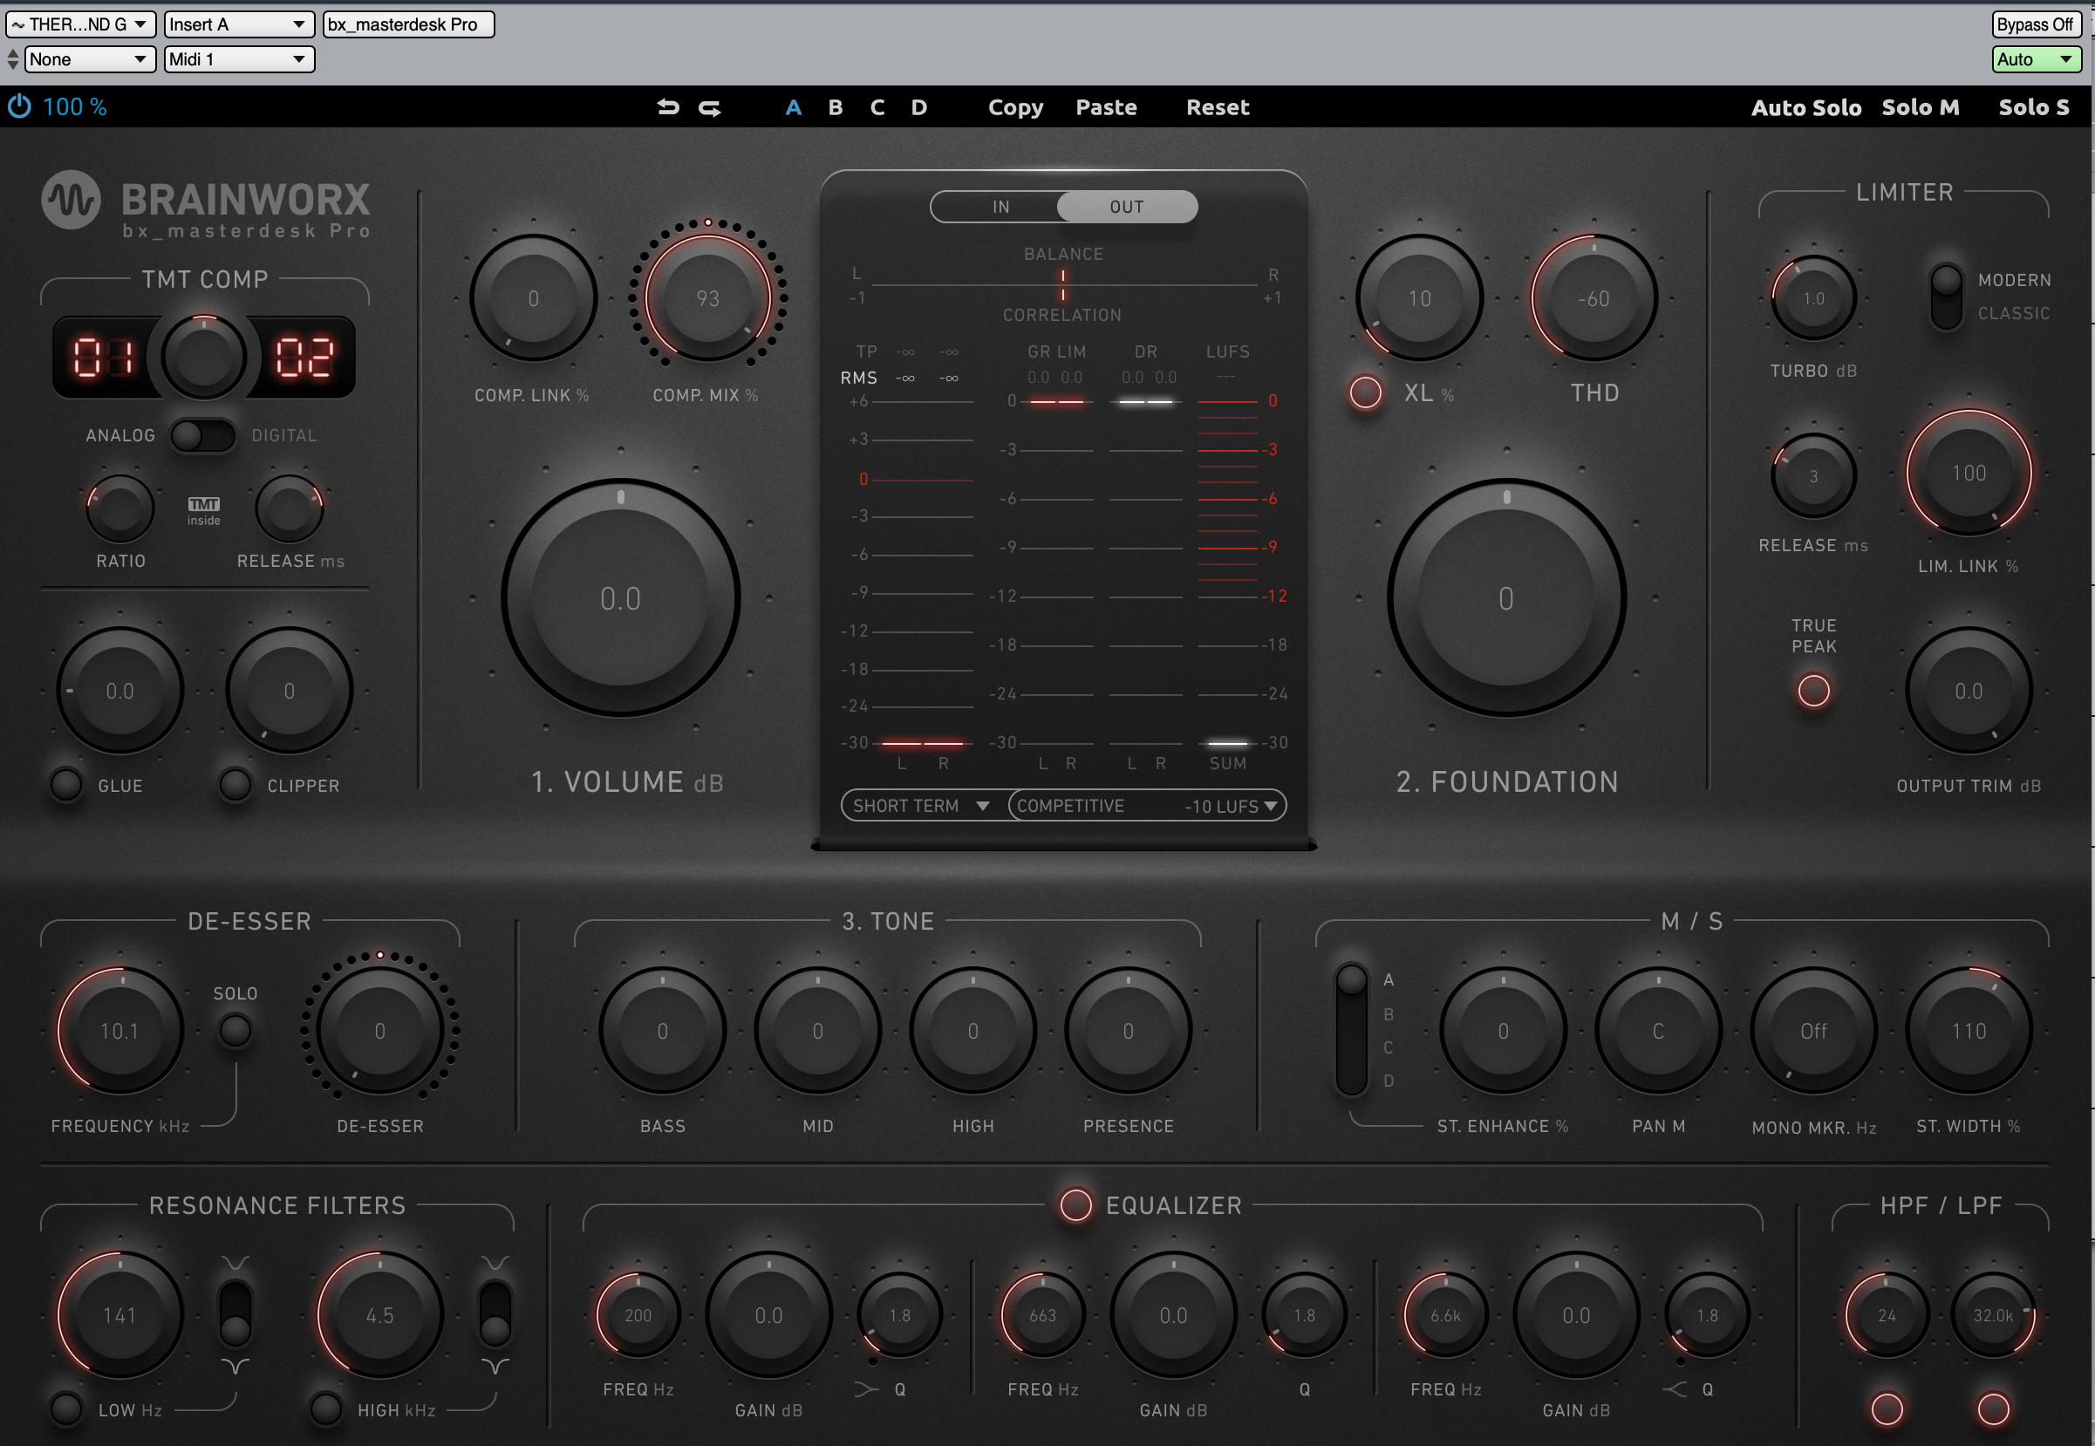
Task: Enable the GLUE button
Action: point(65,785)
